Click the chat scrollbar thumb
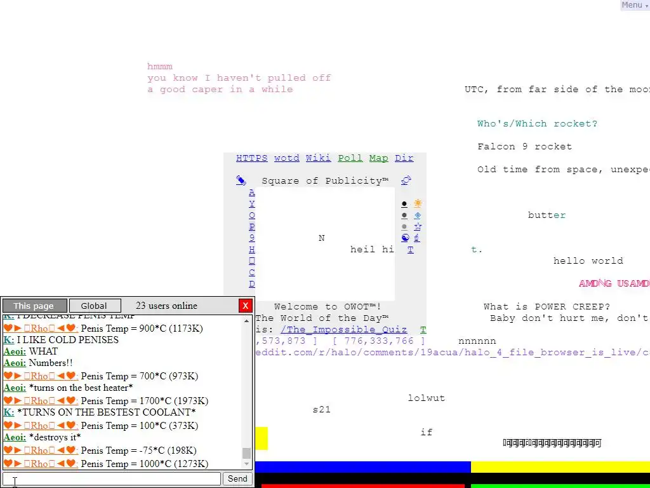The image size is (650, 488). click(x=247, y=452)
